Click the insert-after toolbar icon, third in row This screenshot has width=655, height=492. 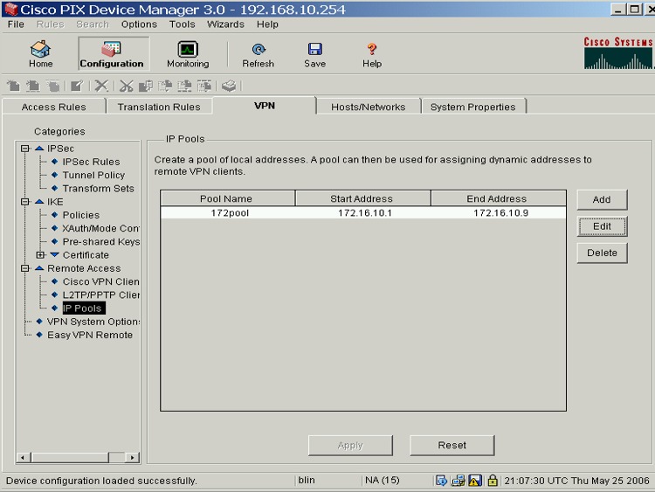[x=53, y=87]
